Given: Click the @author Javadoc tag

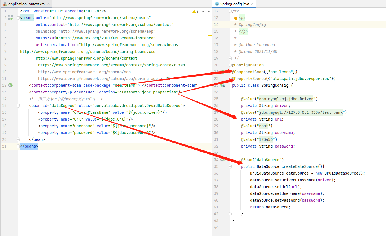Looking at the screenshot, I should (247, 45).
